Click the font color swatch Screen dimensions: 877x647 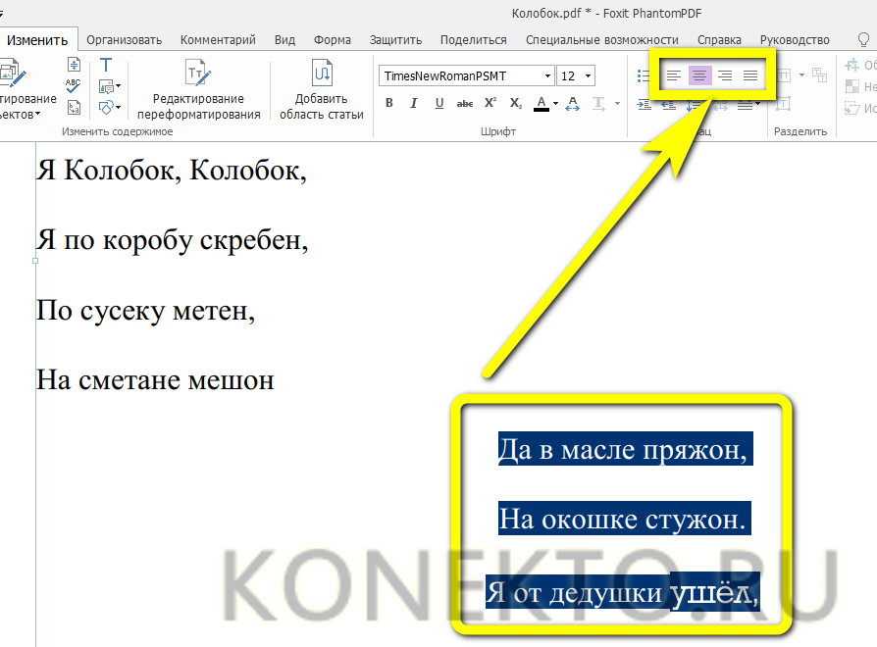tap(541, 103)
